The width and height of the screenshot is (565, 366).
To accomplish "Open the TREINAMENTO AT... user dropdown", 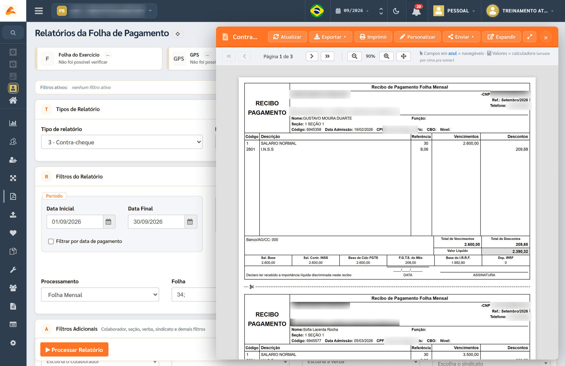I will click(520, 11).
